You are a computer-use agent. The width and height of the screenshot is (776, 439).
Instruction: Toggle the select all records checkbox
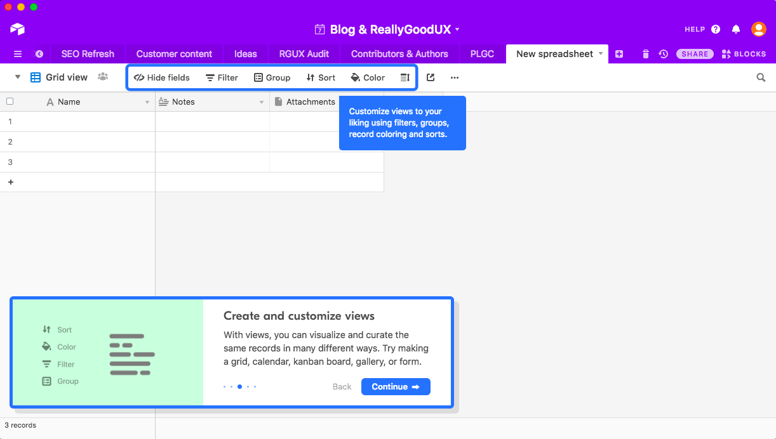(10, 102)
